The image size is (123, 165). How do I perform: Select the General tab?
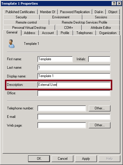click(x=12, y=32)
